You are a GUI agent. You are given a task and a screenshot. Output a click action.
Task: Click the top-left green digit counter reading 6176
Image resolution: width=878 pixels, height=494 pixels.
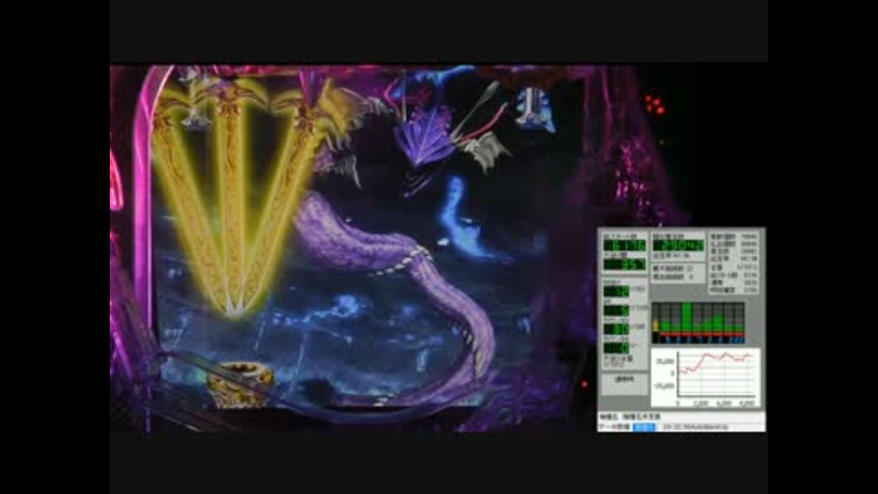click(x=625, y=246)
